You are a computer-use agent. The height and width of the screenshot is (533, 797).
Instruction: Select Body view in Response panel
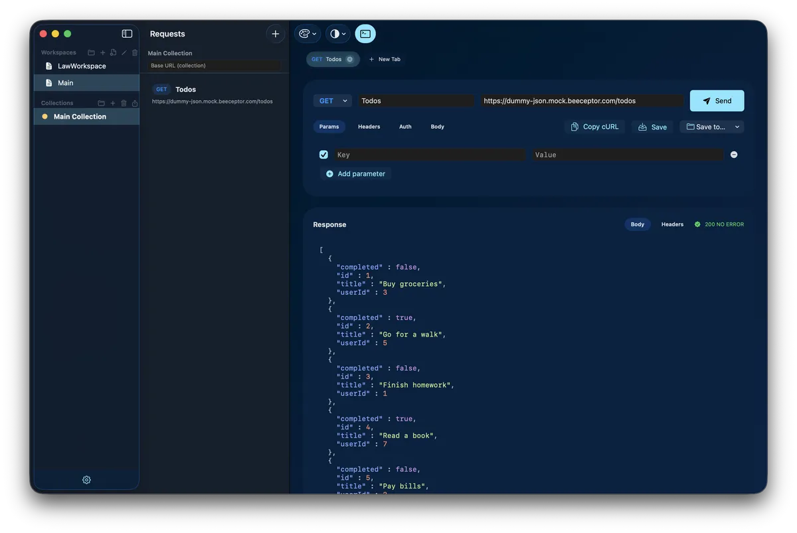[638, 224]
